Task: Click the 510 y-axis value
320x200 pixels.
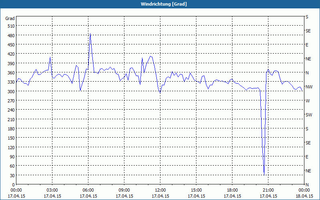Action: tap(12, 26)
